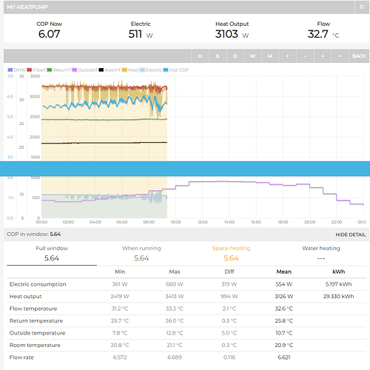Collapse stats with HIDE DETAIL

coord(350,235)
